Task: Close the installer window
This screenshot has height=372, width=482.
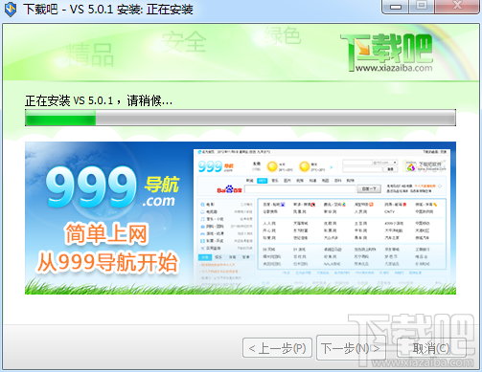Action: coord(457,6)
